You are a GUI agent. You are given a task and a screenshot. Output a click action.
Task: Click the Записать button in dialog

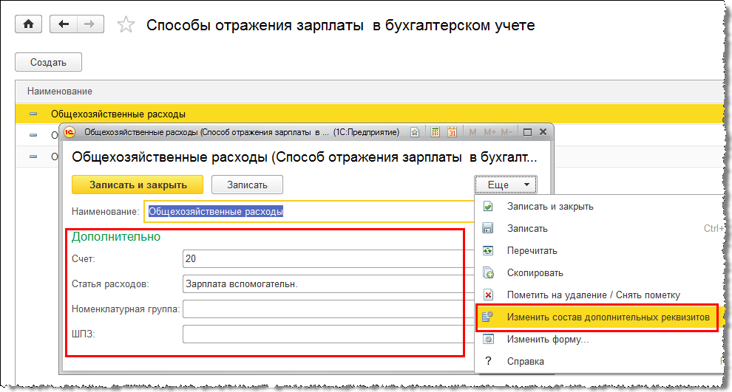coord(247,185)
